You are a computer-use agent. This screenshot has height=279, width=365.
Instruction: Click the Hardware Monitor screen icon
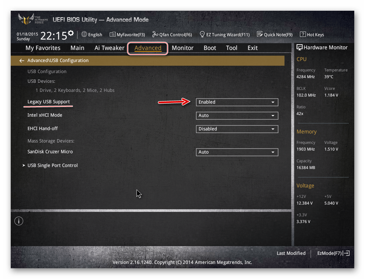299,48
